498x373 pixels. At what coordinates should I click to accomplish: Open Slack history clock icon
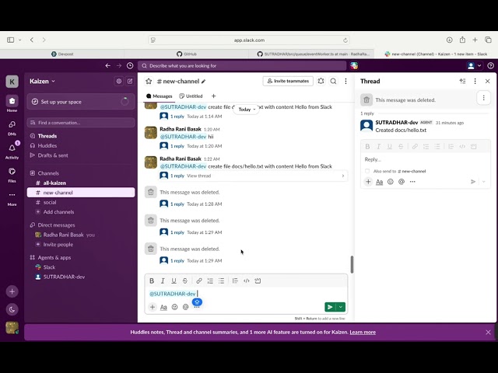coord(130,65)
